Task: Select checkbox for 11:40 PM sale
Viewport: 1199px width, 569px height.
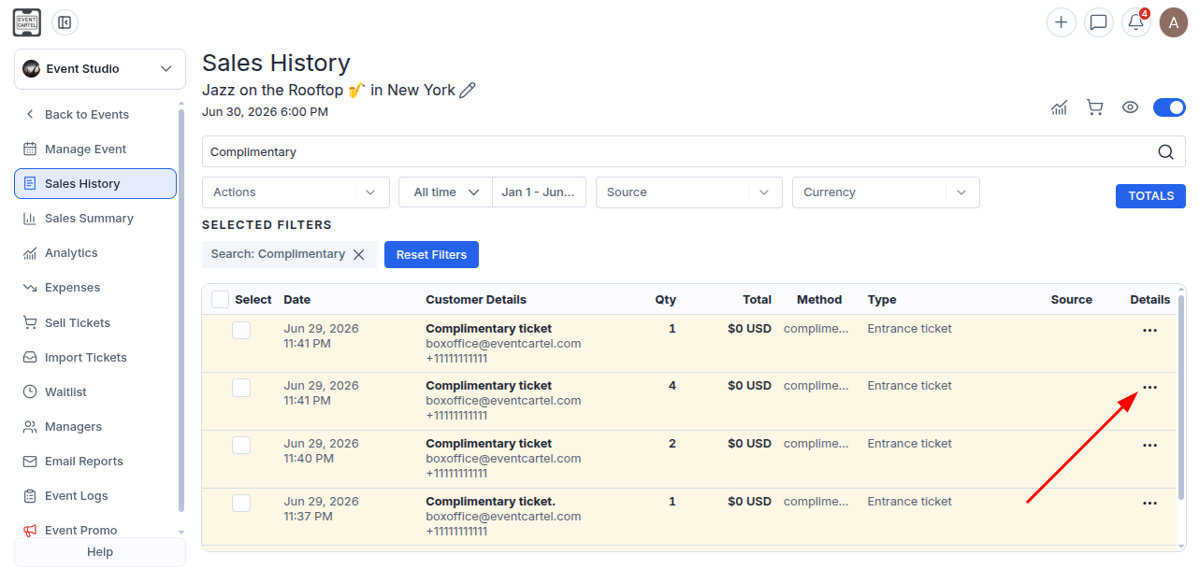Action: point(241,445)
